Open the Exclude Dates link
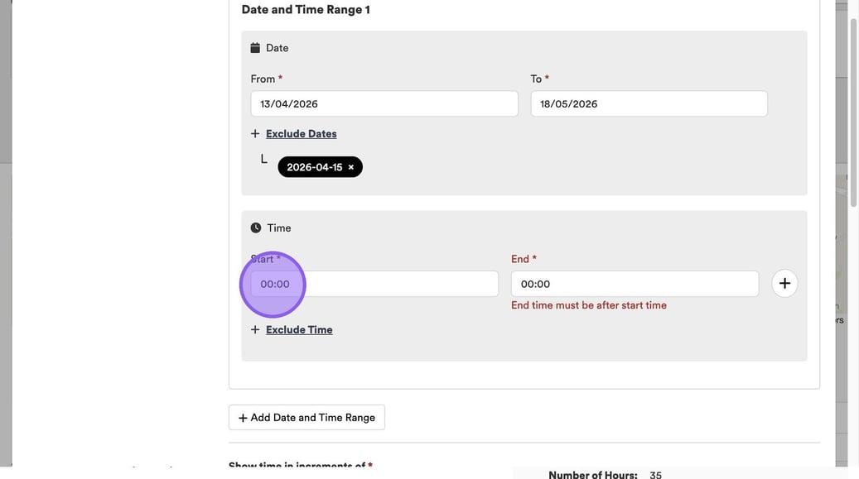 pos(301,134)
